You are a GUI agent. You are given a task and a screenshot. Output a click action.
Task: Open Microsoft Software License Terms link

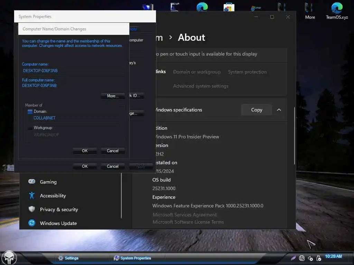[188, 222]
